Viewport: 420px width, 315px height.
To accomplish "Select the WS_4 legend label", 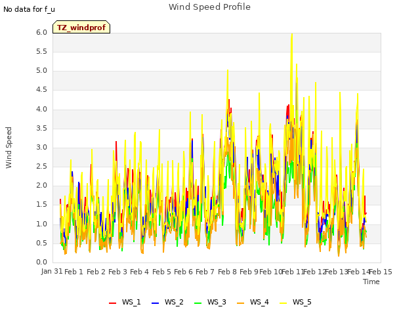I will (259, 302).
